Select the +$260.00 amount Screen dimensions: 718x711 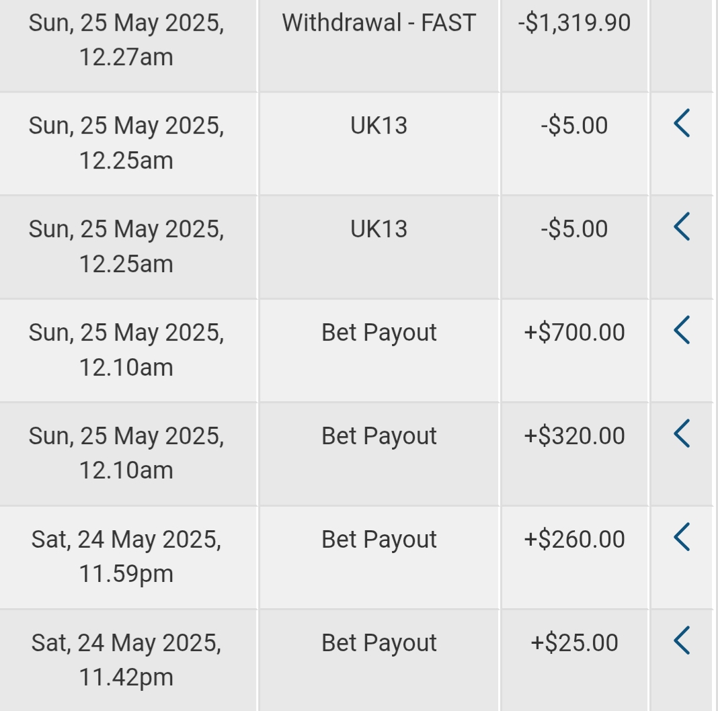click(x=574, y=540)
